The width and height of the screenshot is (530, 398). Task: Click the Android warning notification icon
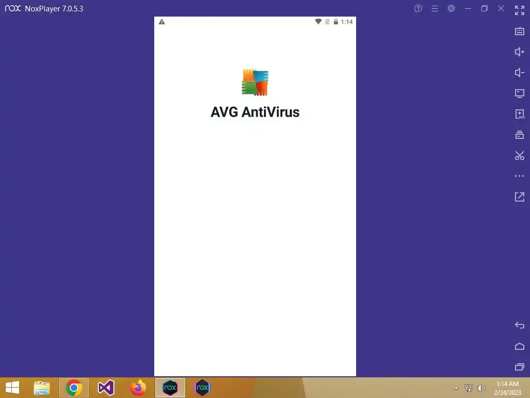(162, 22)
